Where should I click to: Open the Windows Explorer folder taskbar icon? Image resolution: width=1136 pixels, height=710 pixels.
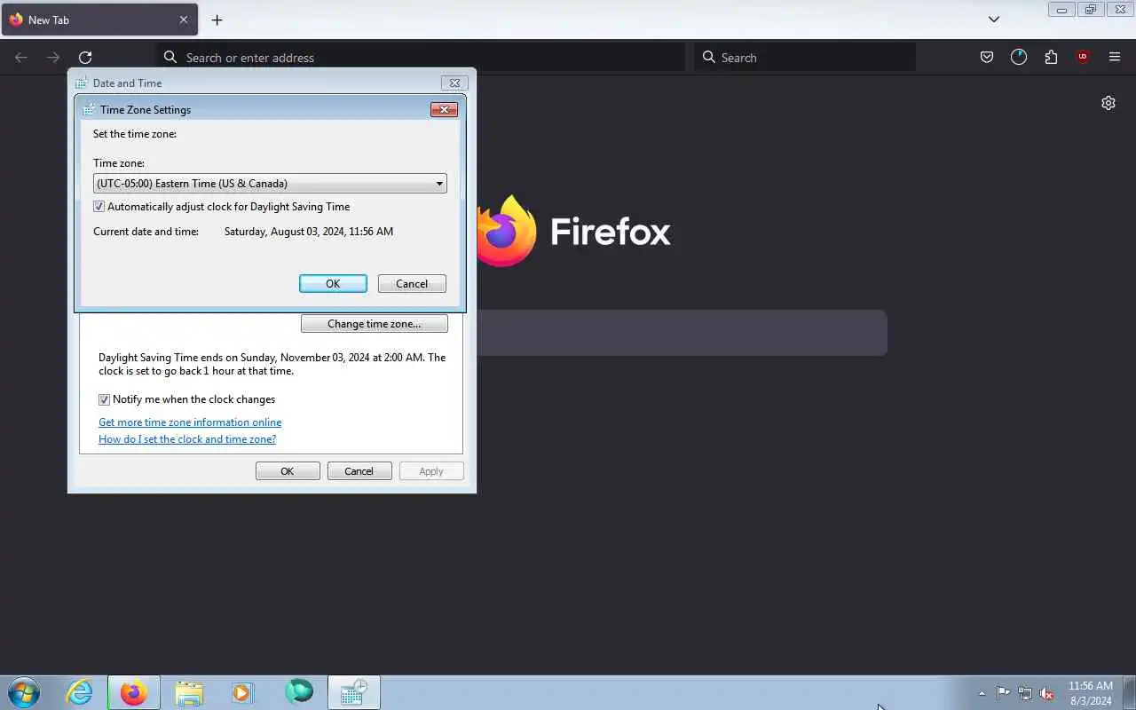(189, 692)
